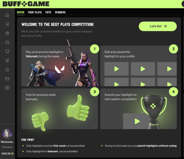Play the second highlight video thumbnail
The image size is (184, 159).
click(x=143, y=69)
